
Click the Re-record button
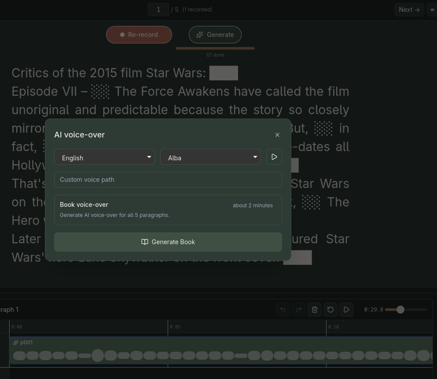139,35
